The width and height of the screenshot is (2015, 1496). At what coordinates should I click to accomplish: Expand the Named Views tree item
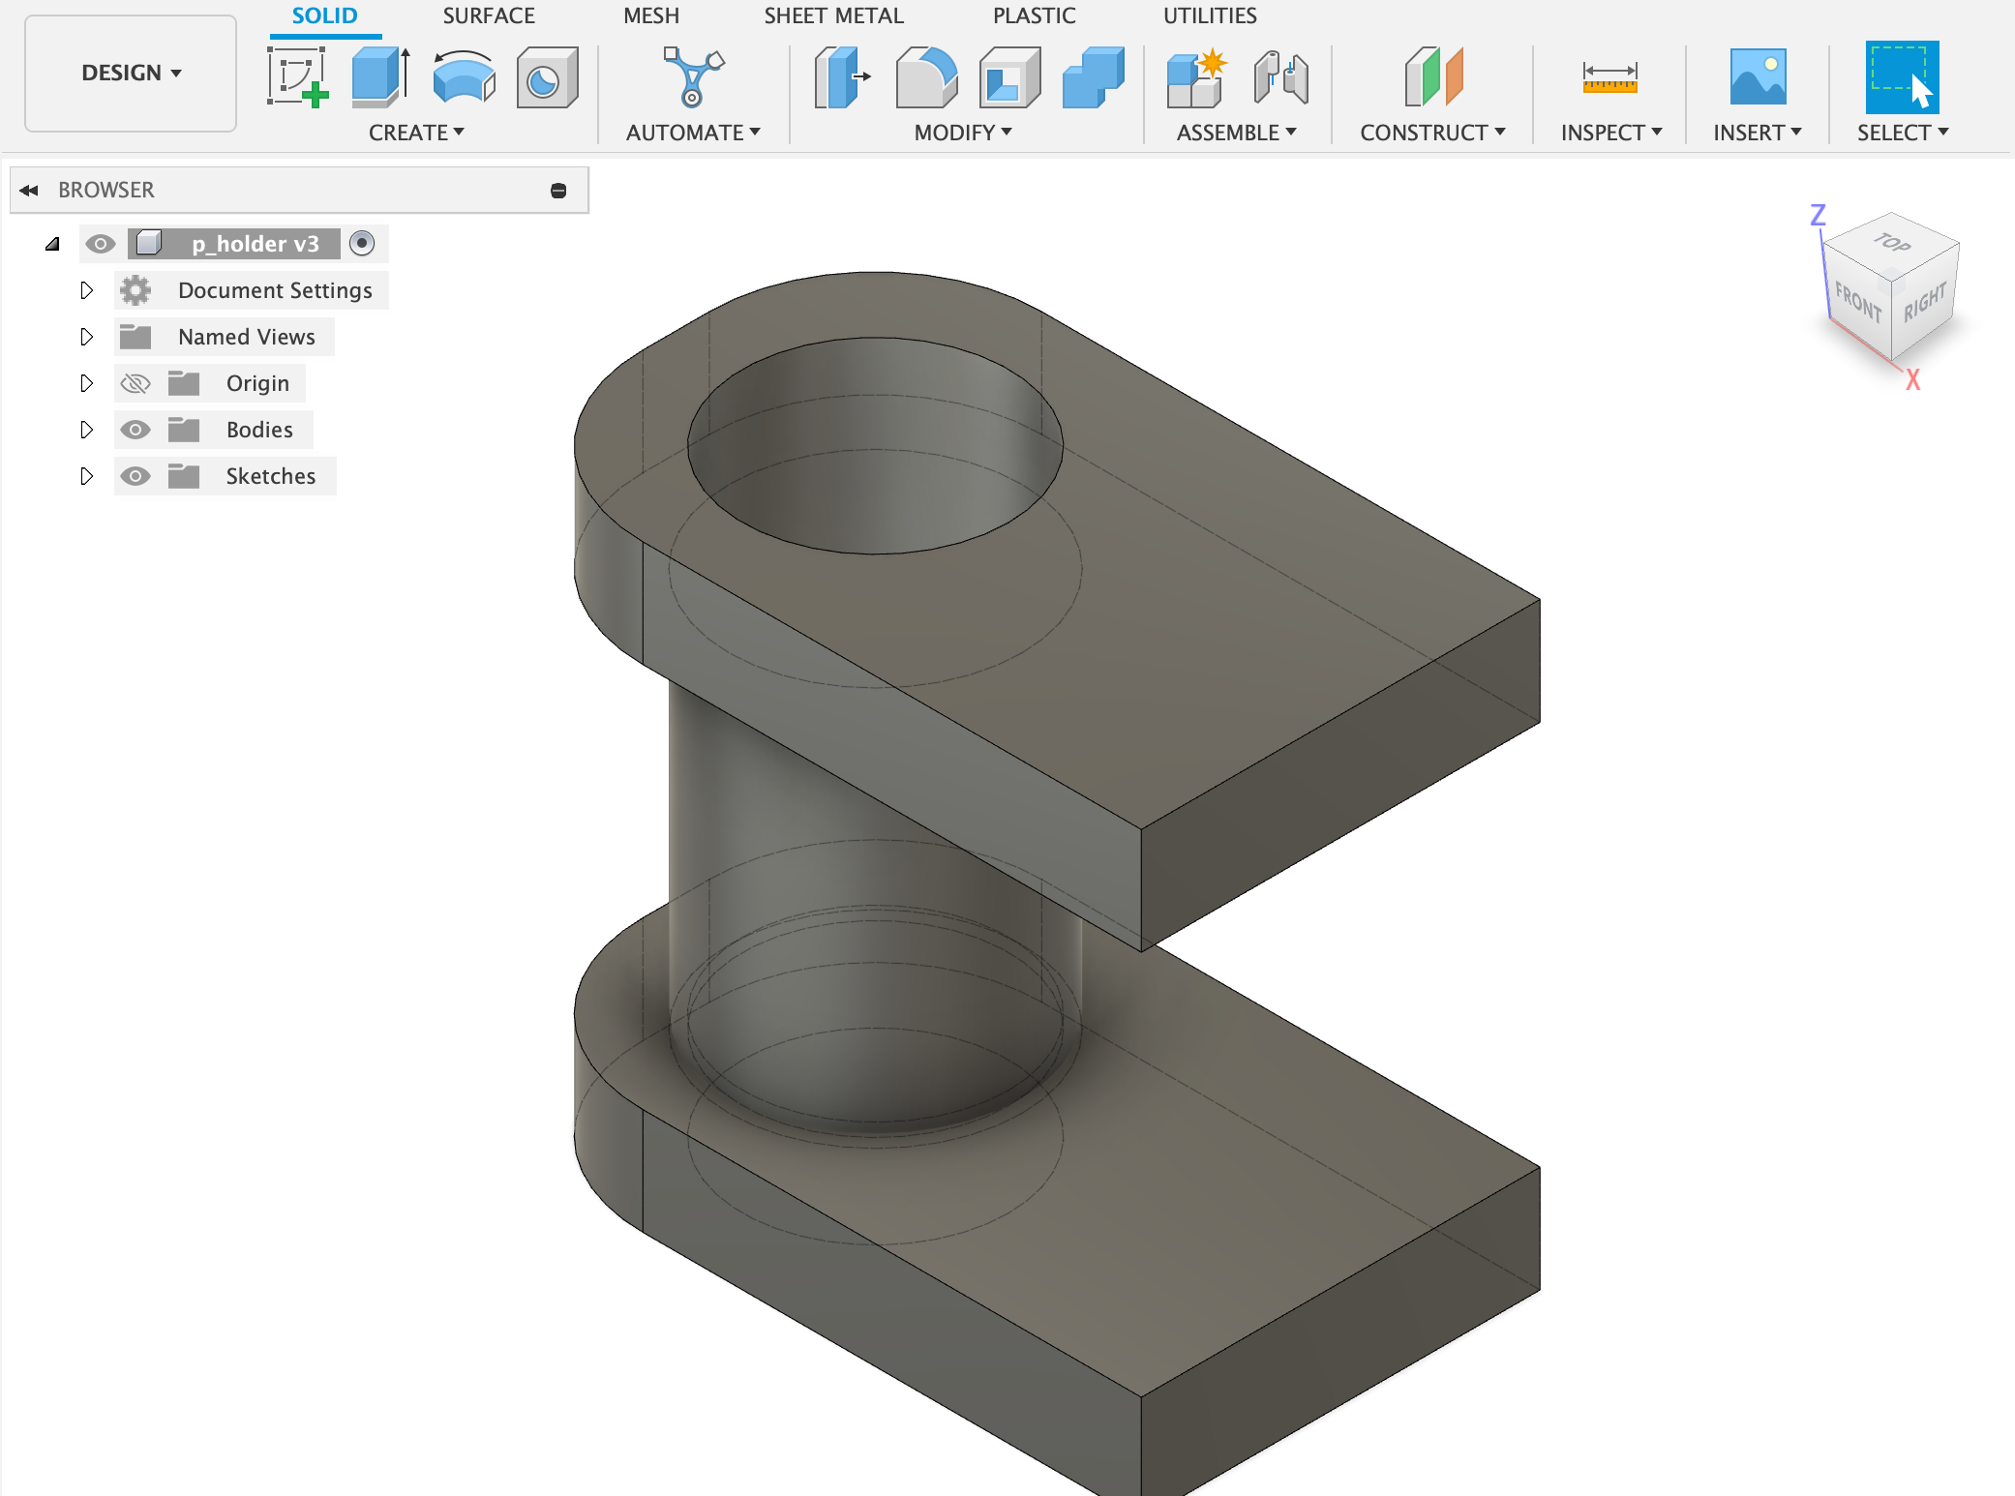(86, 337)
